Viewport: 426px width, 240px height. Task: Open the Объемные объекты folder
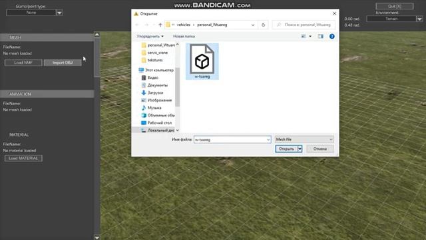click(158, 115)
